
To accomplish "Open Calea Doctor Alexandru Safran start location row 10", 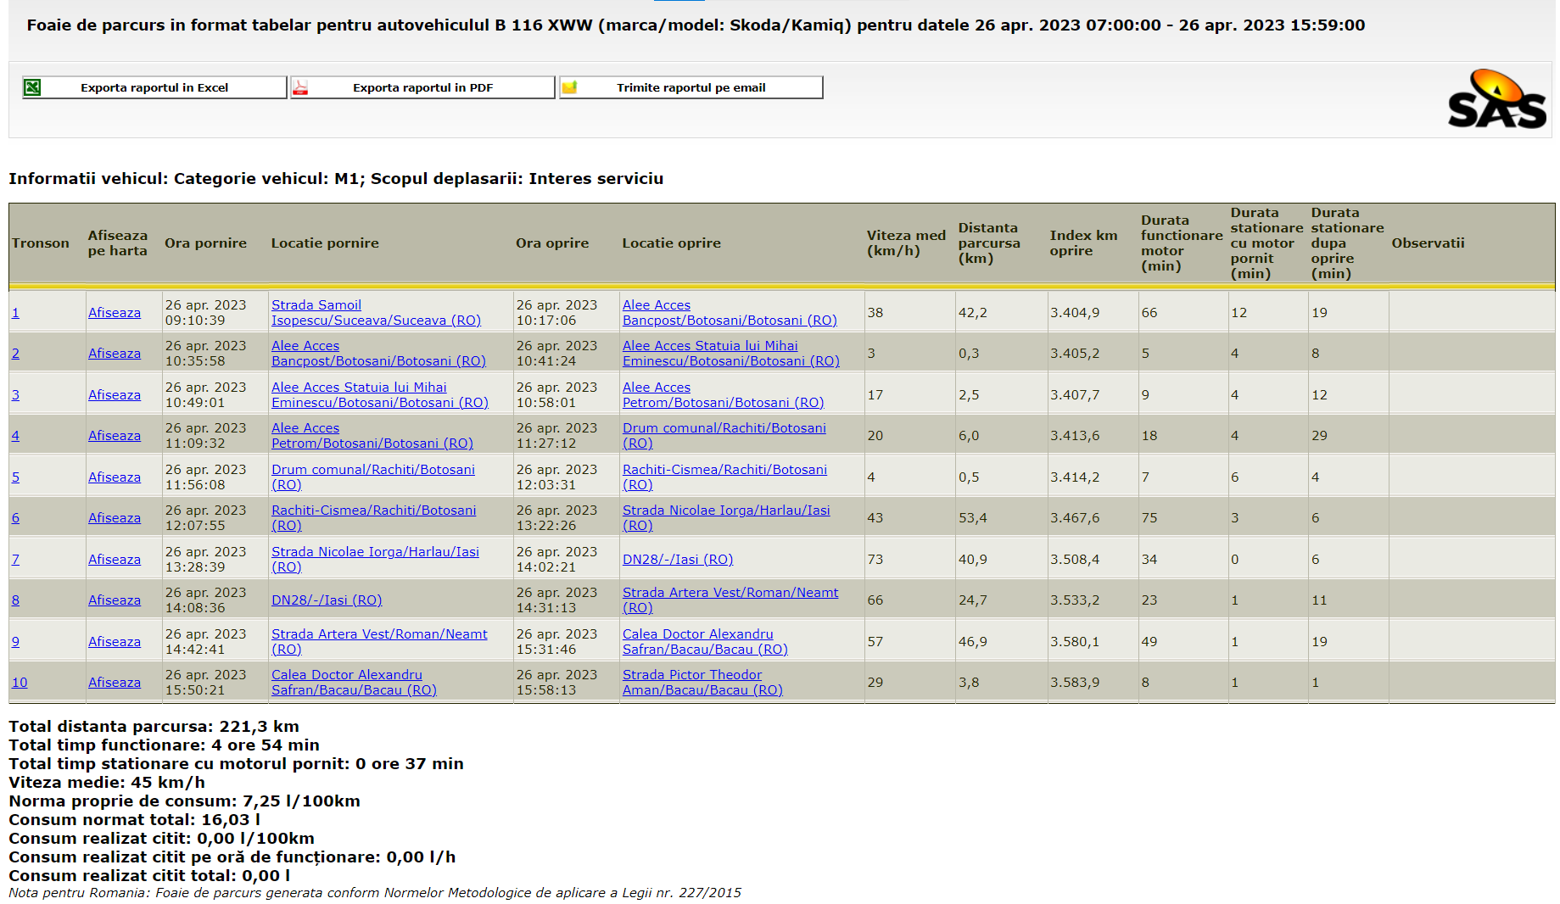I will click(x=354, y=683).
